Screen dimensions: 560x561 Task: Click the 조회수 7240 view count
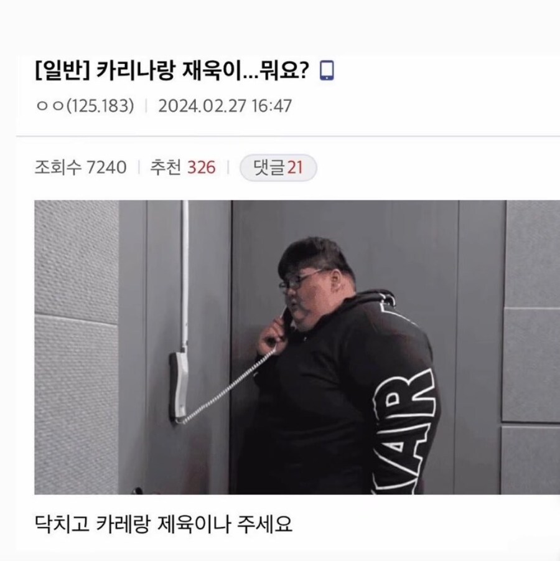80,167
